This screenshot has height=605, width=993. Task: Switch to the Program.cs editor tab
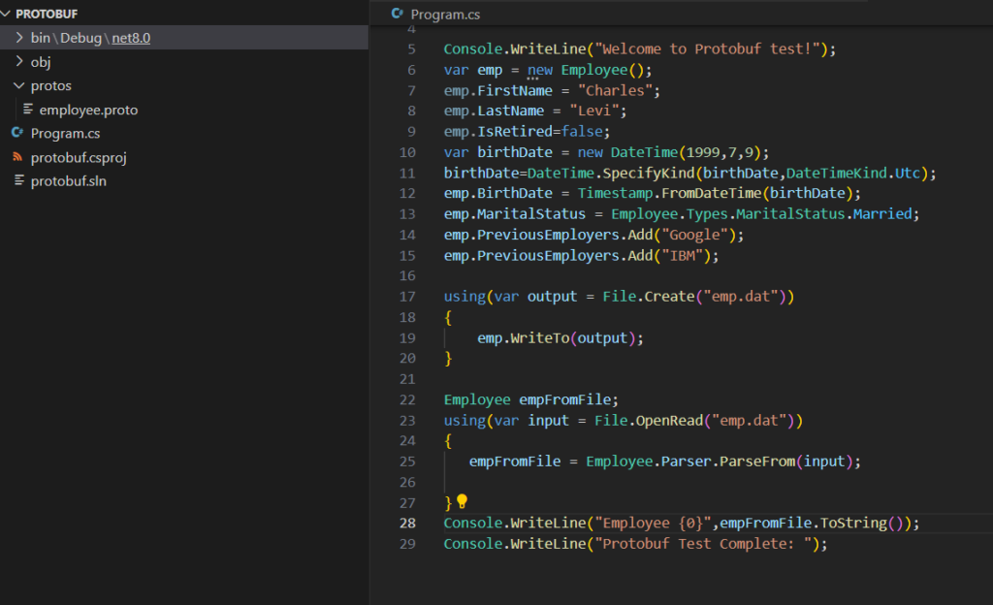coord(444,15)
